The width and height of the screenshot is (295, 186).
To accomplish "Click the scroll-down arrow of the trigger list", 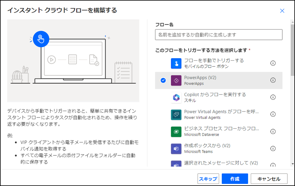I will point(293,164).
